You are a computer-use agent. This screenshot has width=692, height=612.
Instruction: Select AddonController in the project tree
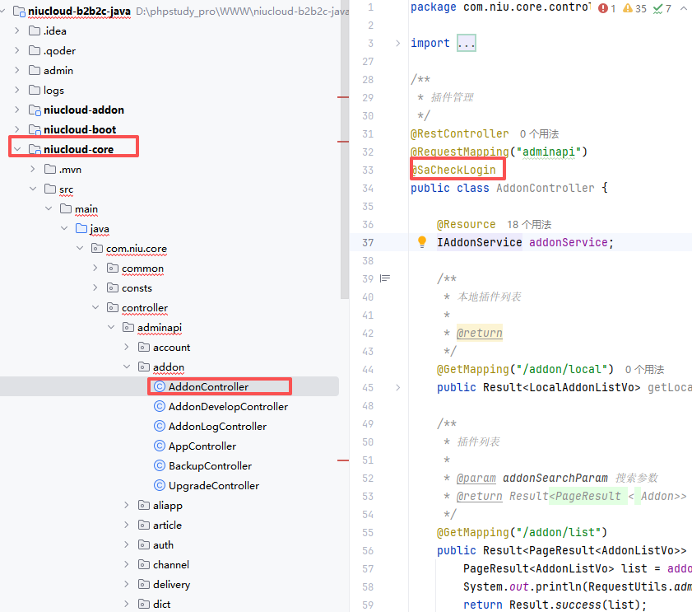pos(208,387)
